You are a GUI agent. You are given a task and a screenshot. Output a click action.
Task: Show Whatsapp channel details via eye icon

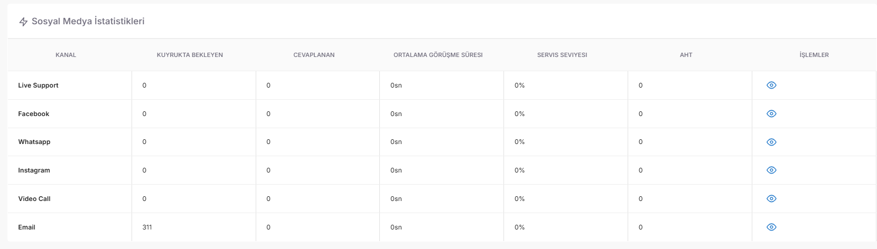tap(771, 142)
